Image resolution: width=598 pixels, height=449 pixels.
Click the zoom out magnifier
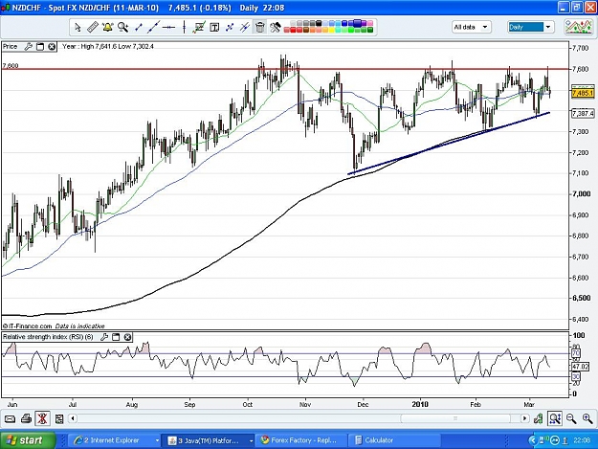[571, 419]
